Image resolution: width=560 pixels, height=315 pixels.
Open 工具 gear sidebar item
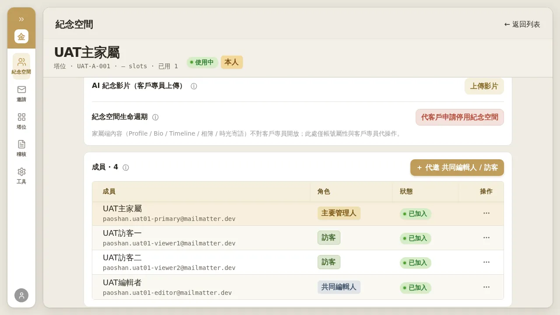tap(21, 176)
